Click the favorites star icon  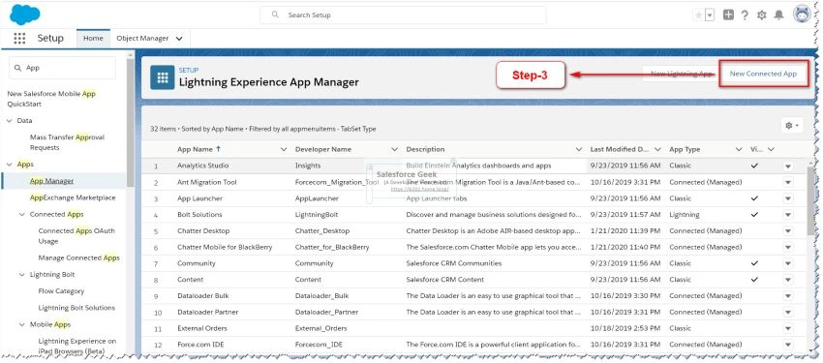click(699, 15)
